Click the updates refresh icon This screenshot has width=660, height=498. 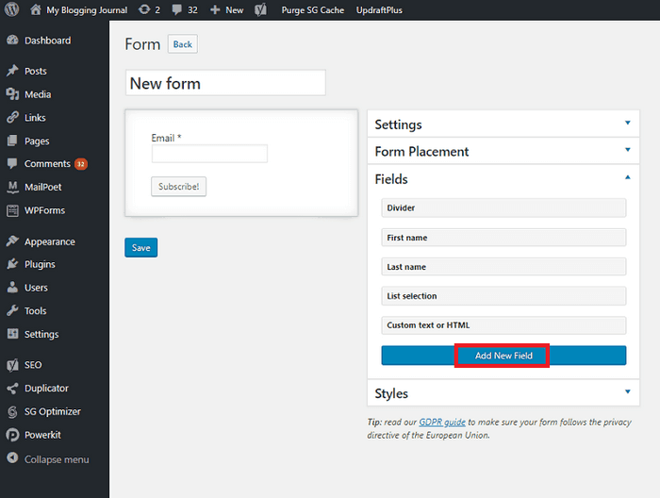tap(144, 9)
